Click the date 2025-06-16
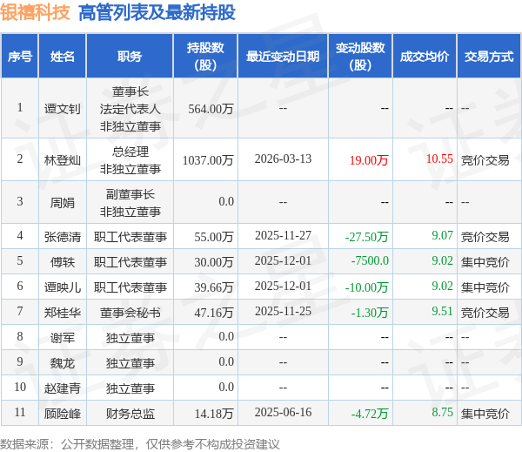Viewport: 522px width, 452px height. 283,412
